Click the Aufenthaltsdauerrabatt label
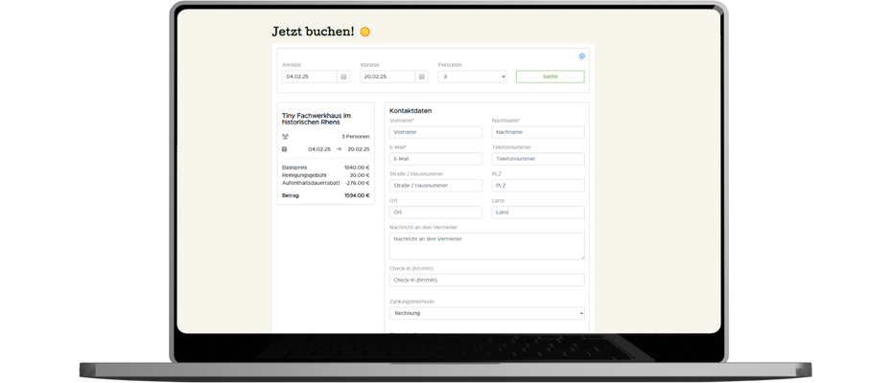Viewport: 892px width, 383px height. coord(311,183)
